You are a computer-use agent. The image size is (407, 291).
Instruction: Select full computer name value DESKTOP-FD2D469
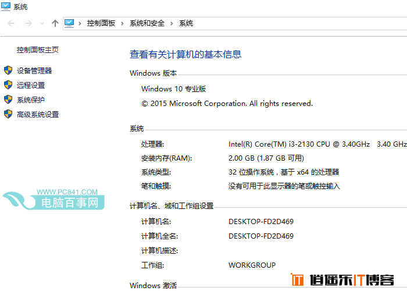(x=261, y=236)
